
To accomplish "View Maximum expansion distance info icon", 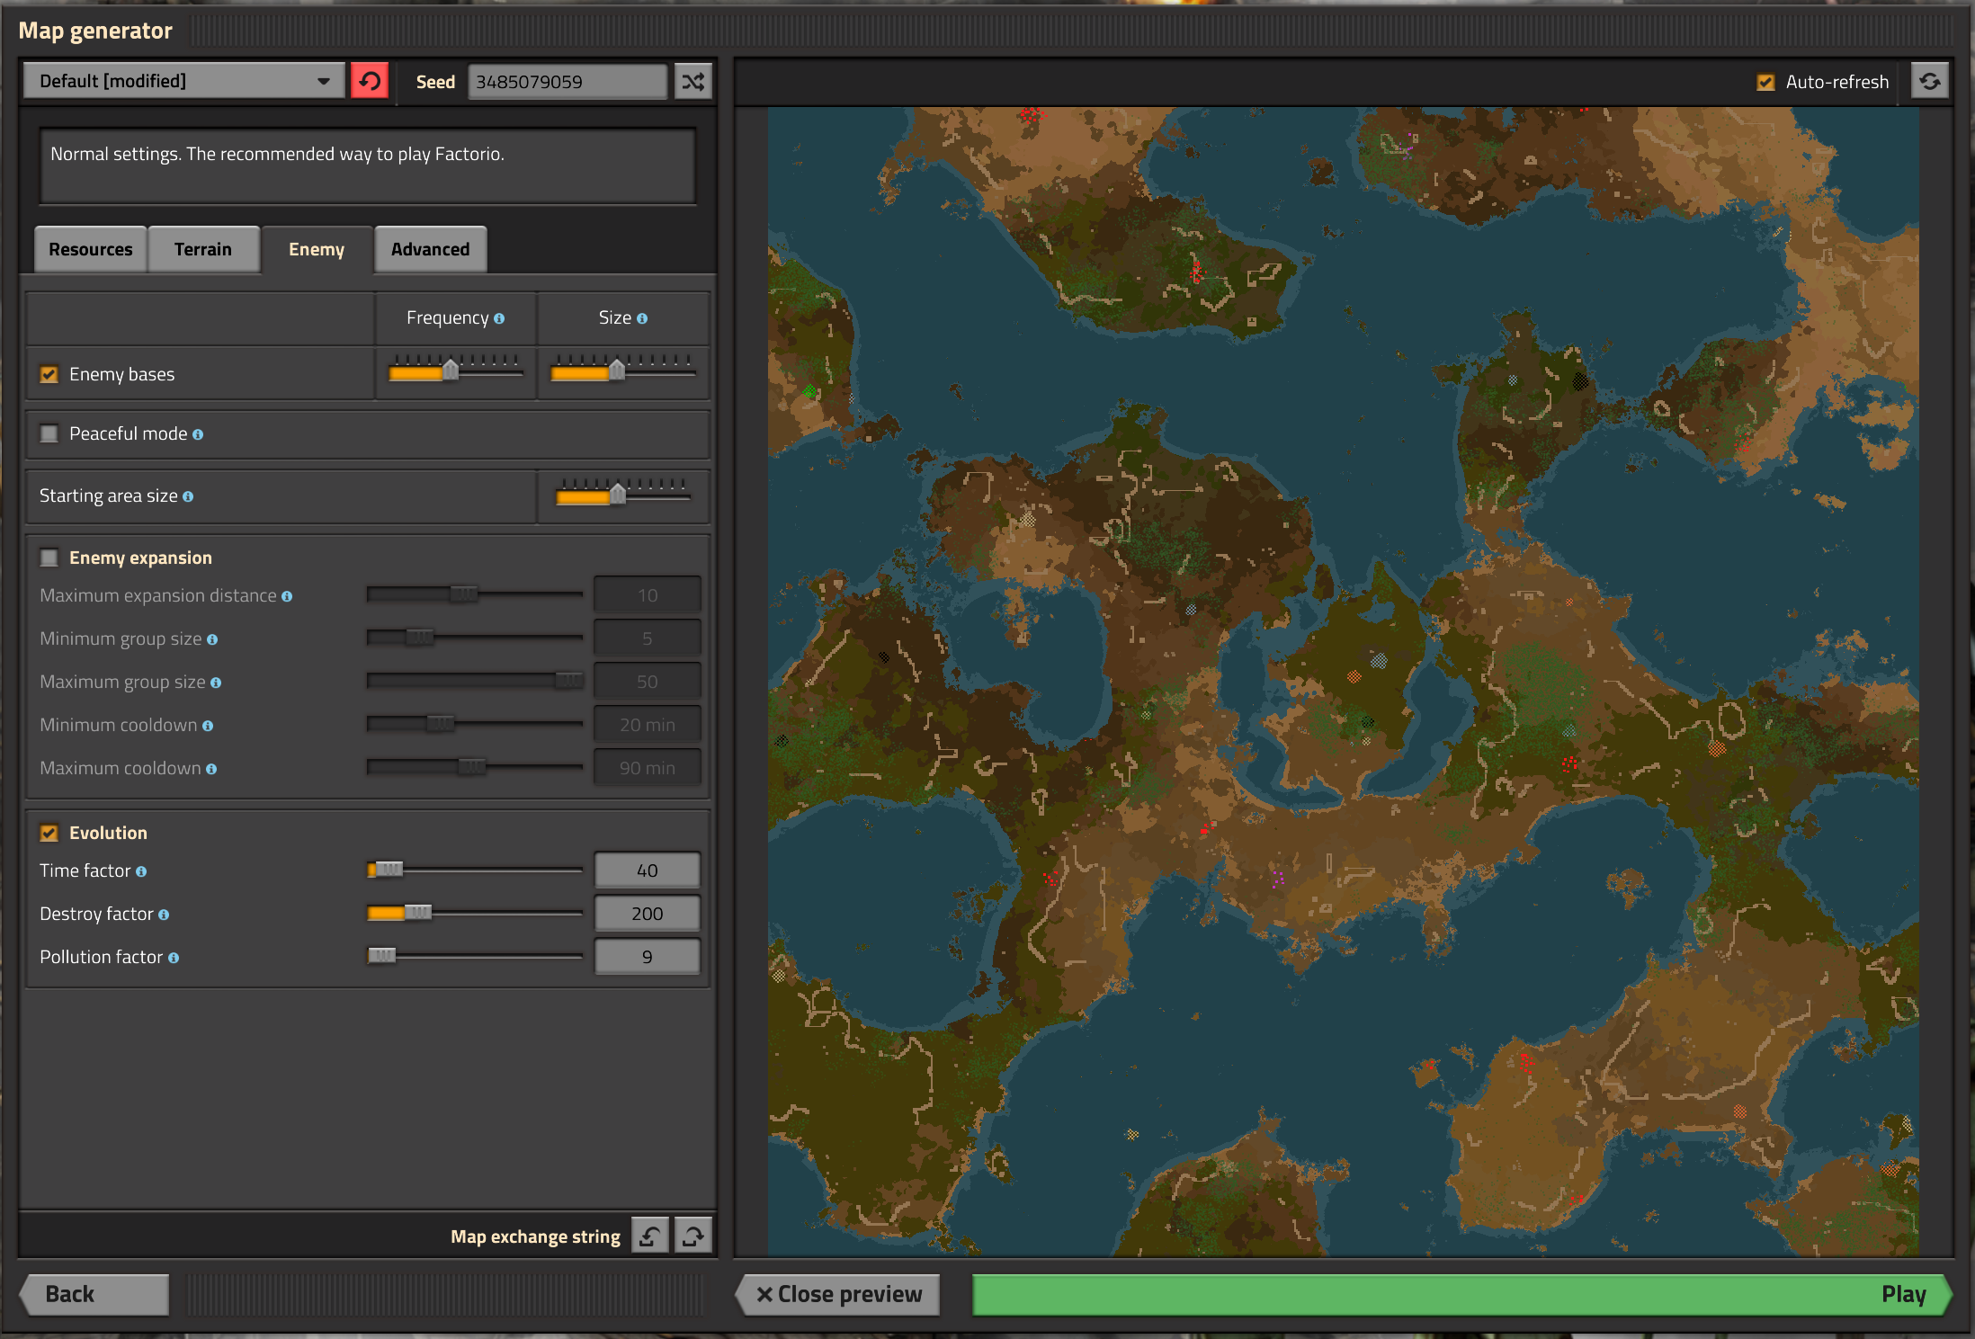I will coord(287,596).
